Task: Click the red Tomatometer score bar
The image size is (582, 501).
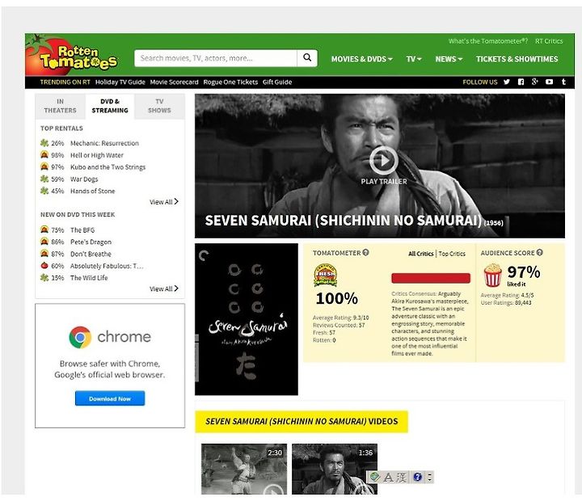Action: click(431, 278)
